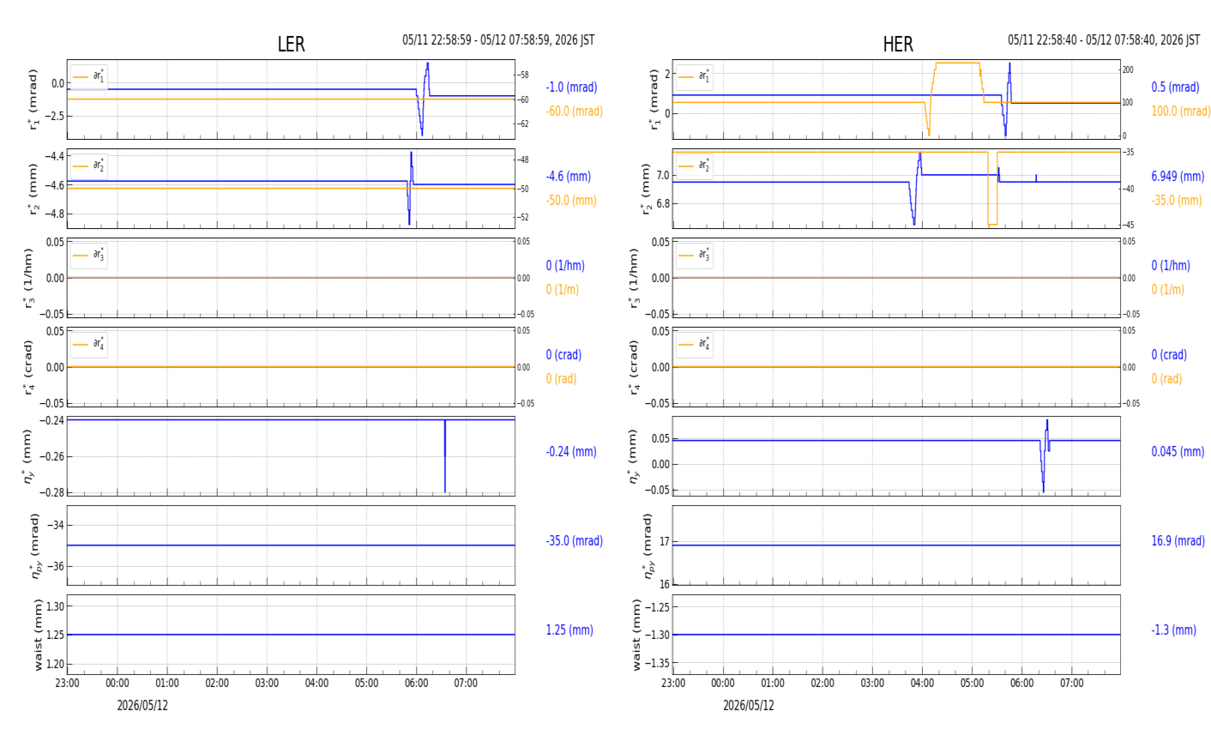Click the 07:00 tick under the HER plots
The image size is (1211, 741).
pyautogui.click(x=1071, y=684)
